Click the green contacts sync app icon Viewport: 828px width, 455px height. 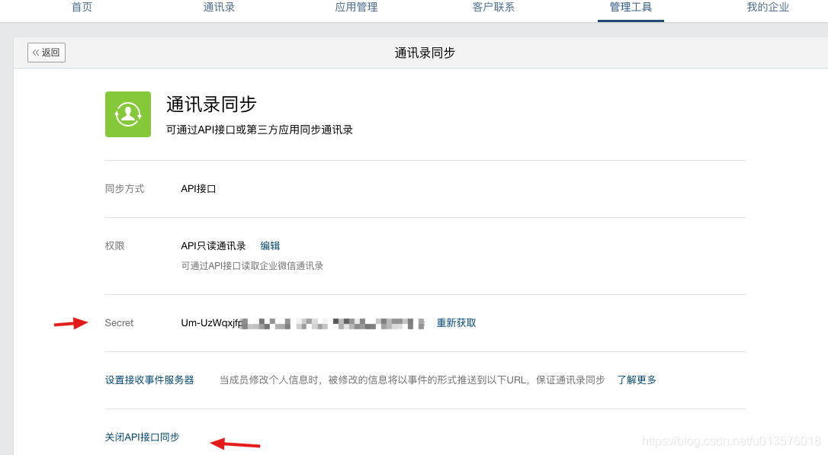pos(128,114)
